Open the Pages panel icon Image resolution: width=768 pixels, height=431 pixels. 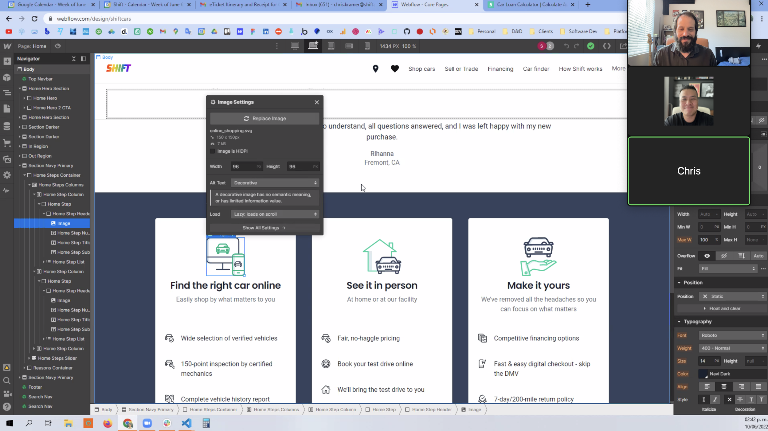tap(7, 108)
